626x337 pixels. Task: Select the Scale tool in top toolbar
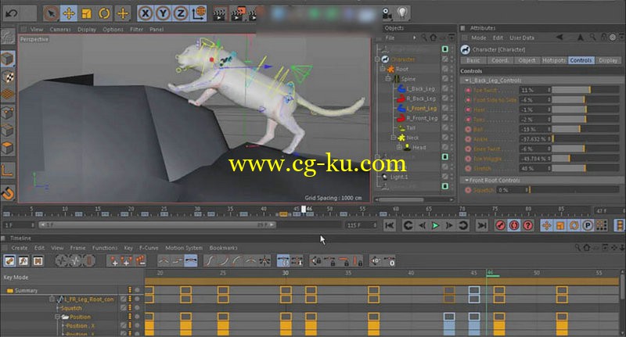tap(86, 13)
